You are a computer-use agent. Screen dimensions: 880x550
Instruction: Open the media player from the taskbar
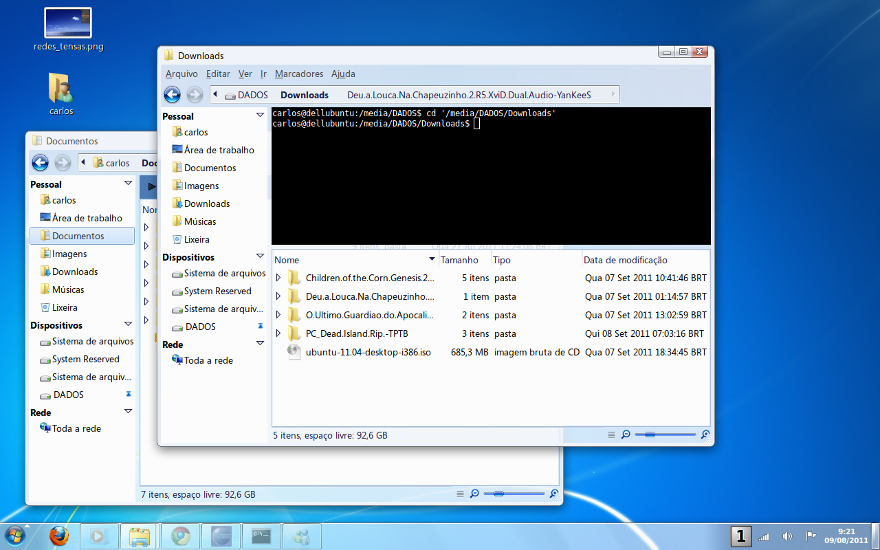coord(99,536)
